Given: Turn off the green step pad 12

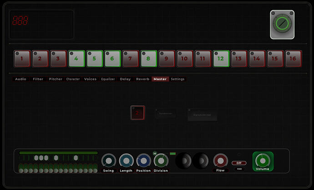Looking at the screenshot, I should [x=221, y=58].
